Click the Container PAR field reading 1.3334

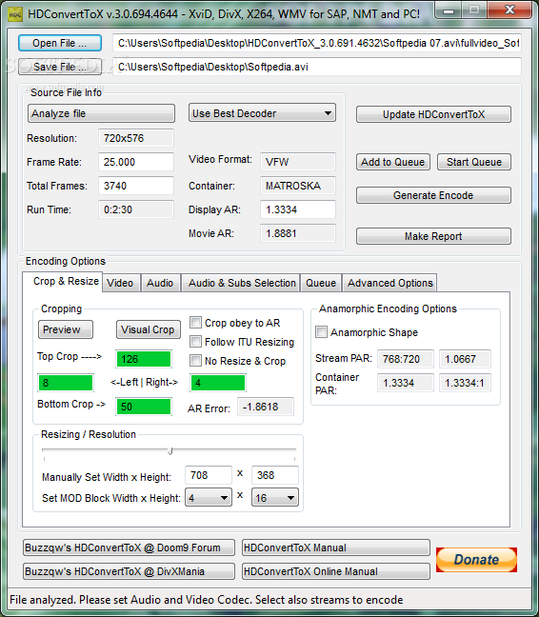coord(406,383)
